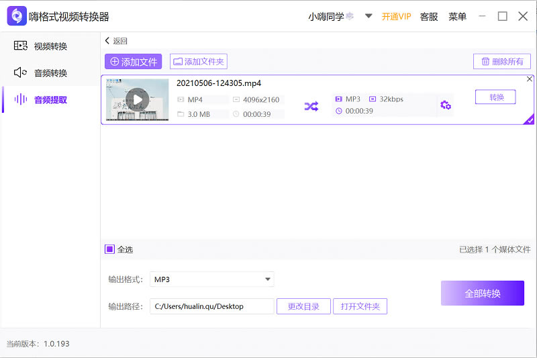This screenshot has width=537, height=358.
Task: Click the snowflake icon beside 小嗨同学
Action: click(350, 16)
